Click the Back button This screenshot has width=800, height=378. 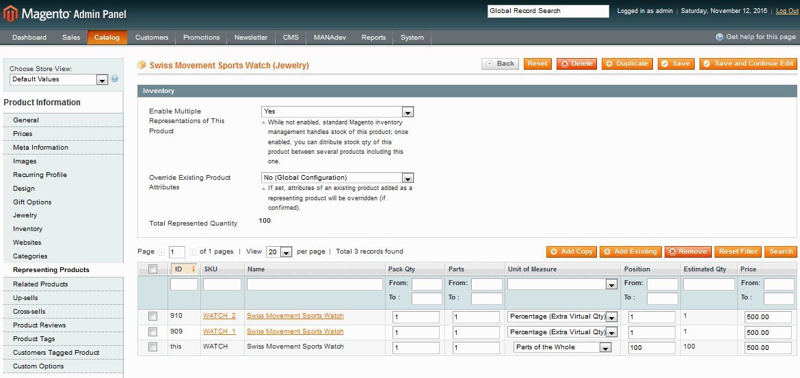500,64
